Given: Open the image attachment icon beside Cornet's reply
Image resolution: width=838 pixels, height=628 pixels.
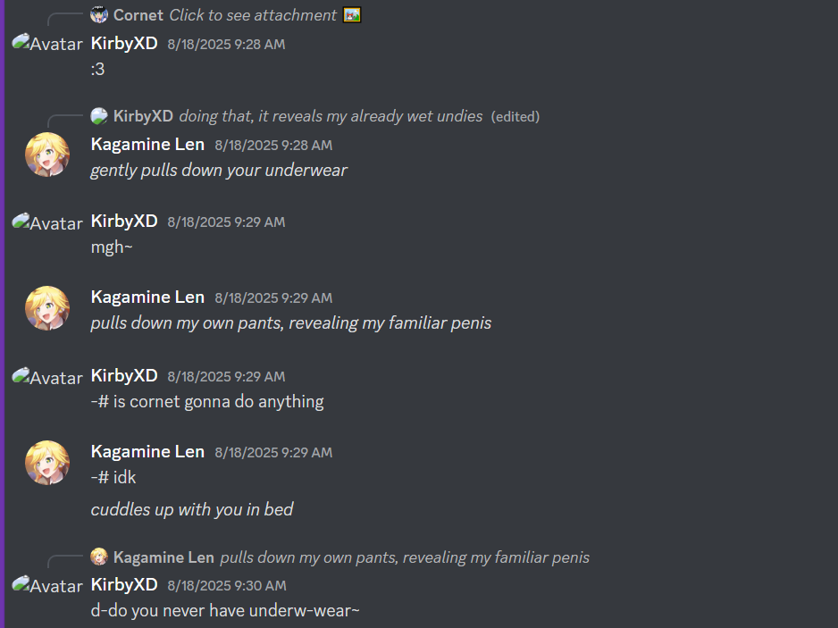Looking at the screenshot, I should click(x=352, y=15).
